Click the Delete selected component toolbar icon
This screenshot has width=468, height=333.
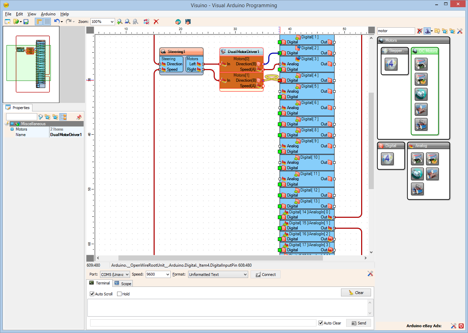coord(156,22)
